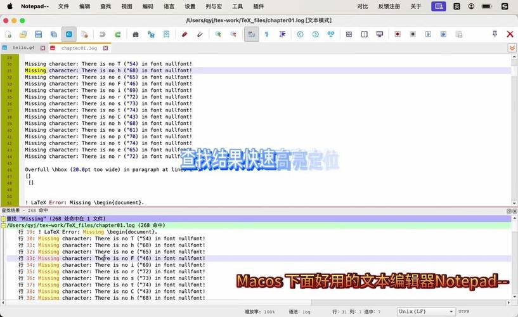The height and width of the screenshot is (317, 518).
Task: Click the UTF8 encoding status label
Action: point(464,311)
